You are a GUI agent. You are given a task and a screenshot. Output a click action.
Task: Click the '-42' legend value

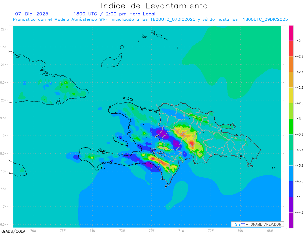[298, 41]
